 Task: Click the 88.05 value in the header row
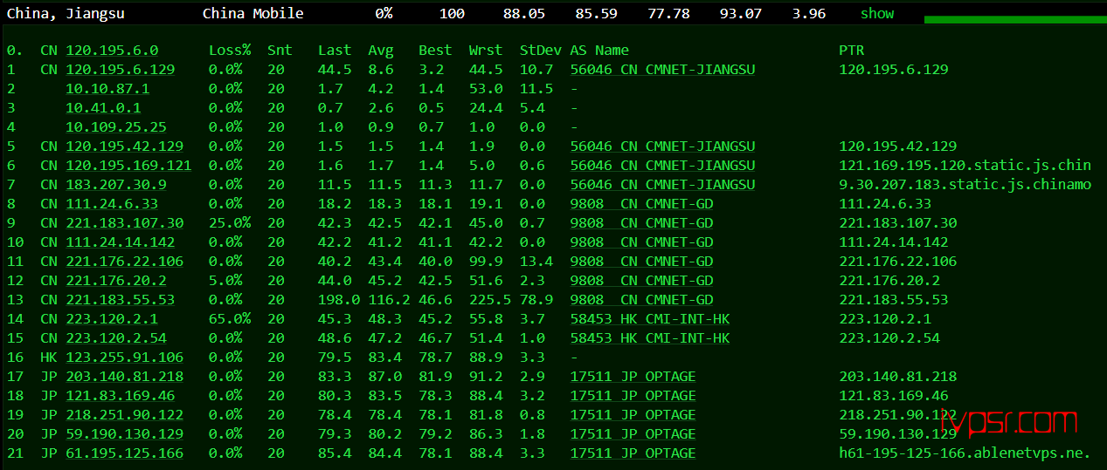tap(524, 13)
